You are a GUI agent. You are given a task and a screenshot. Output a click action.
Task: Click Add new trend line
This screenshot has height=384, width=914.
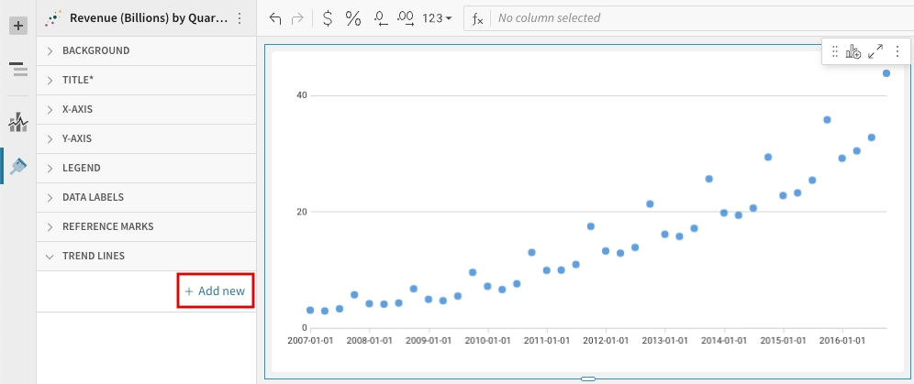pos(215,291)
